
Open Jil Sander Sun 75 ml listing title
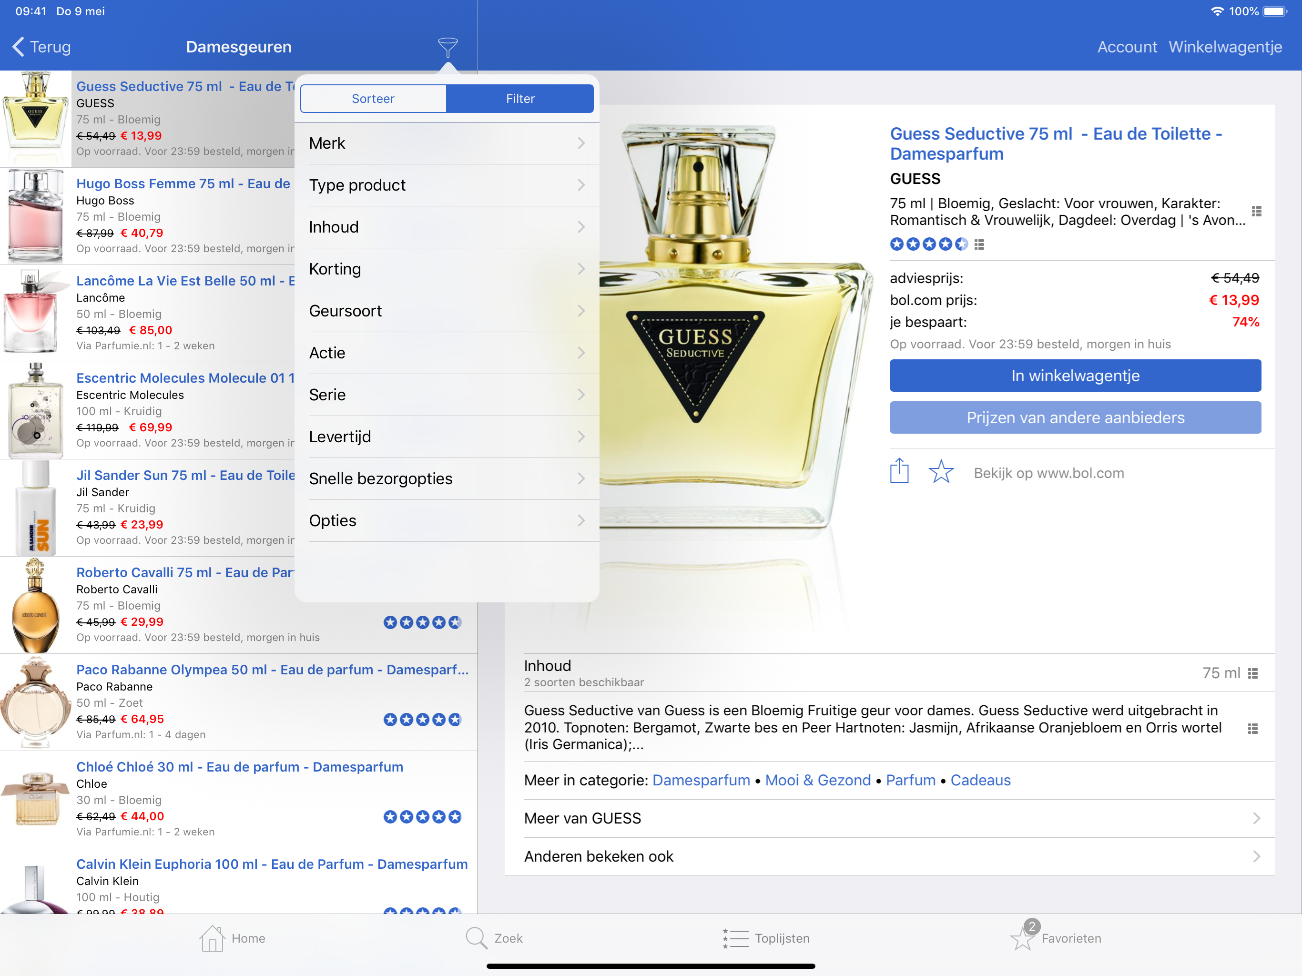click(x=185, y=475)
